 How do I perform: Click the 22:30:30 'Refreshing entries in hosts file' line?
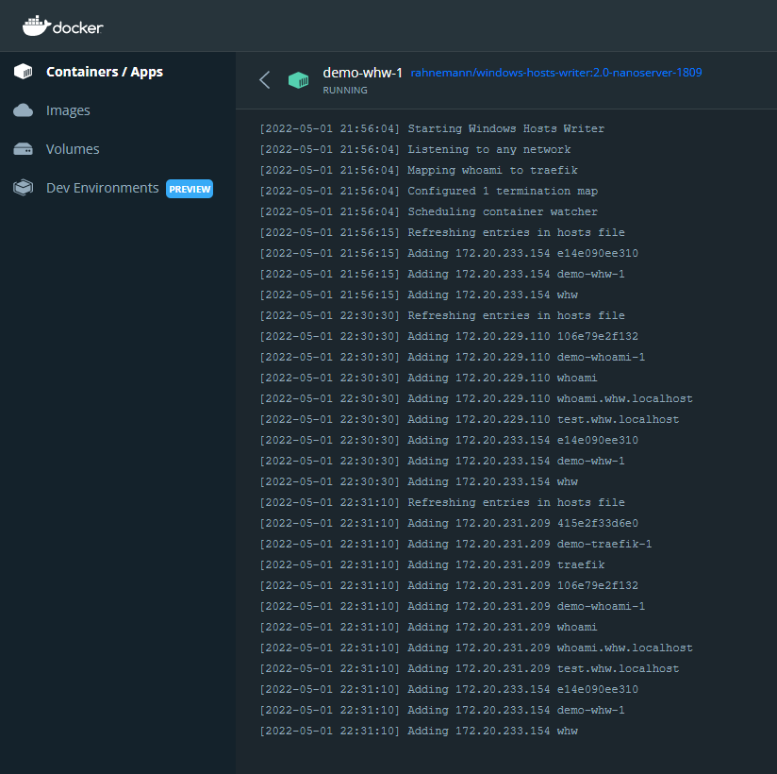(x=442, y=315)
